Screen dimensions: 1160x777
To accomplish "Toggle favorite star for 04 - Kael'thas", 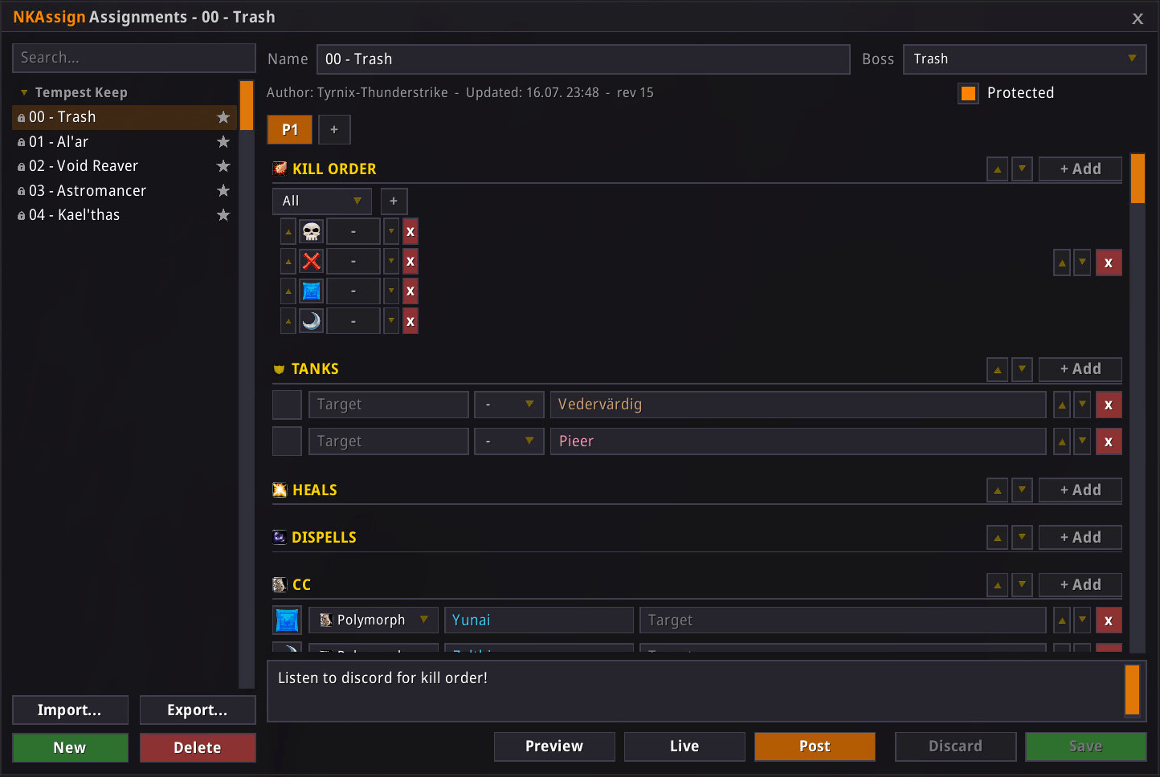I will point(223,215).
